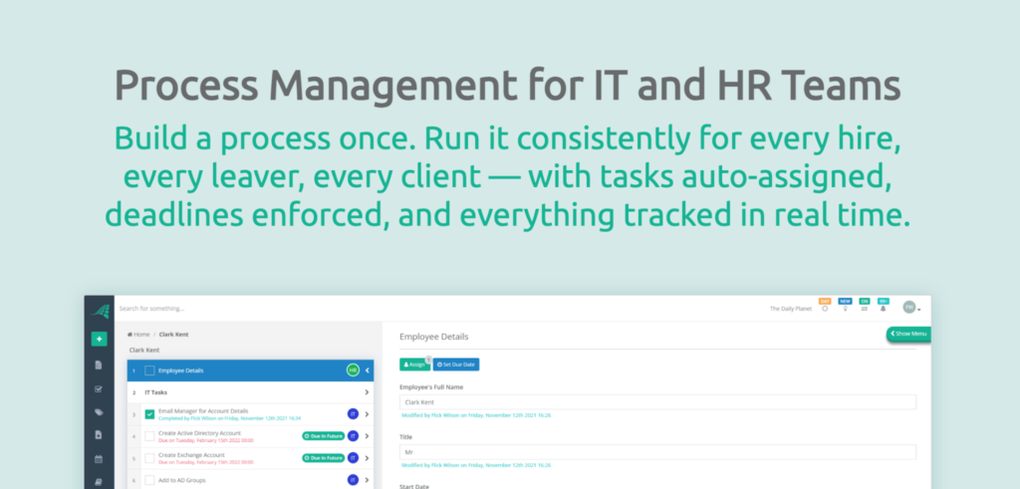
Task: Click Due In Future badge on Exchange Account row
Action: coord(324,458)
